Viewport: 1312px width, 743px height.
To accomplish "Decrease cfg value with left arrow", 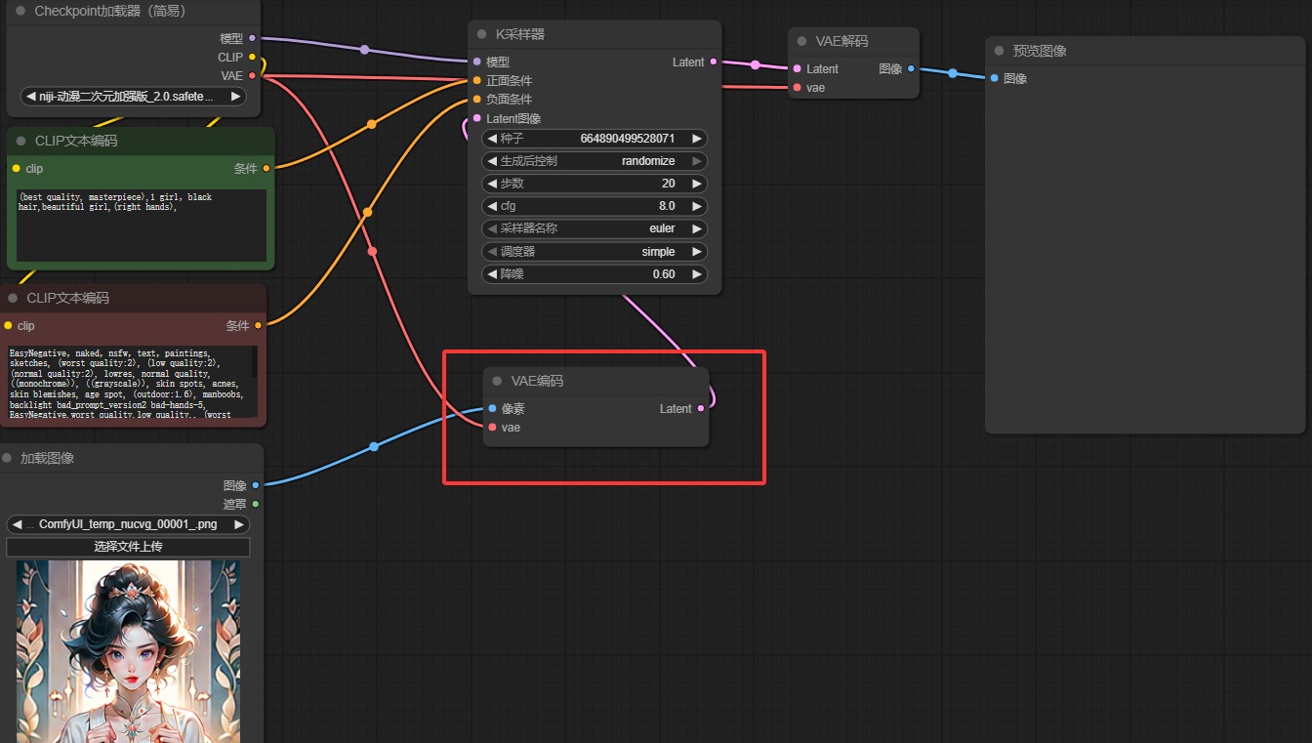I will pyautogui.click(x=491, y=206).
